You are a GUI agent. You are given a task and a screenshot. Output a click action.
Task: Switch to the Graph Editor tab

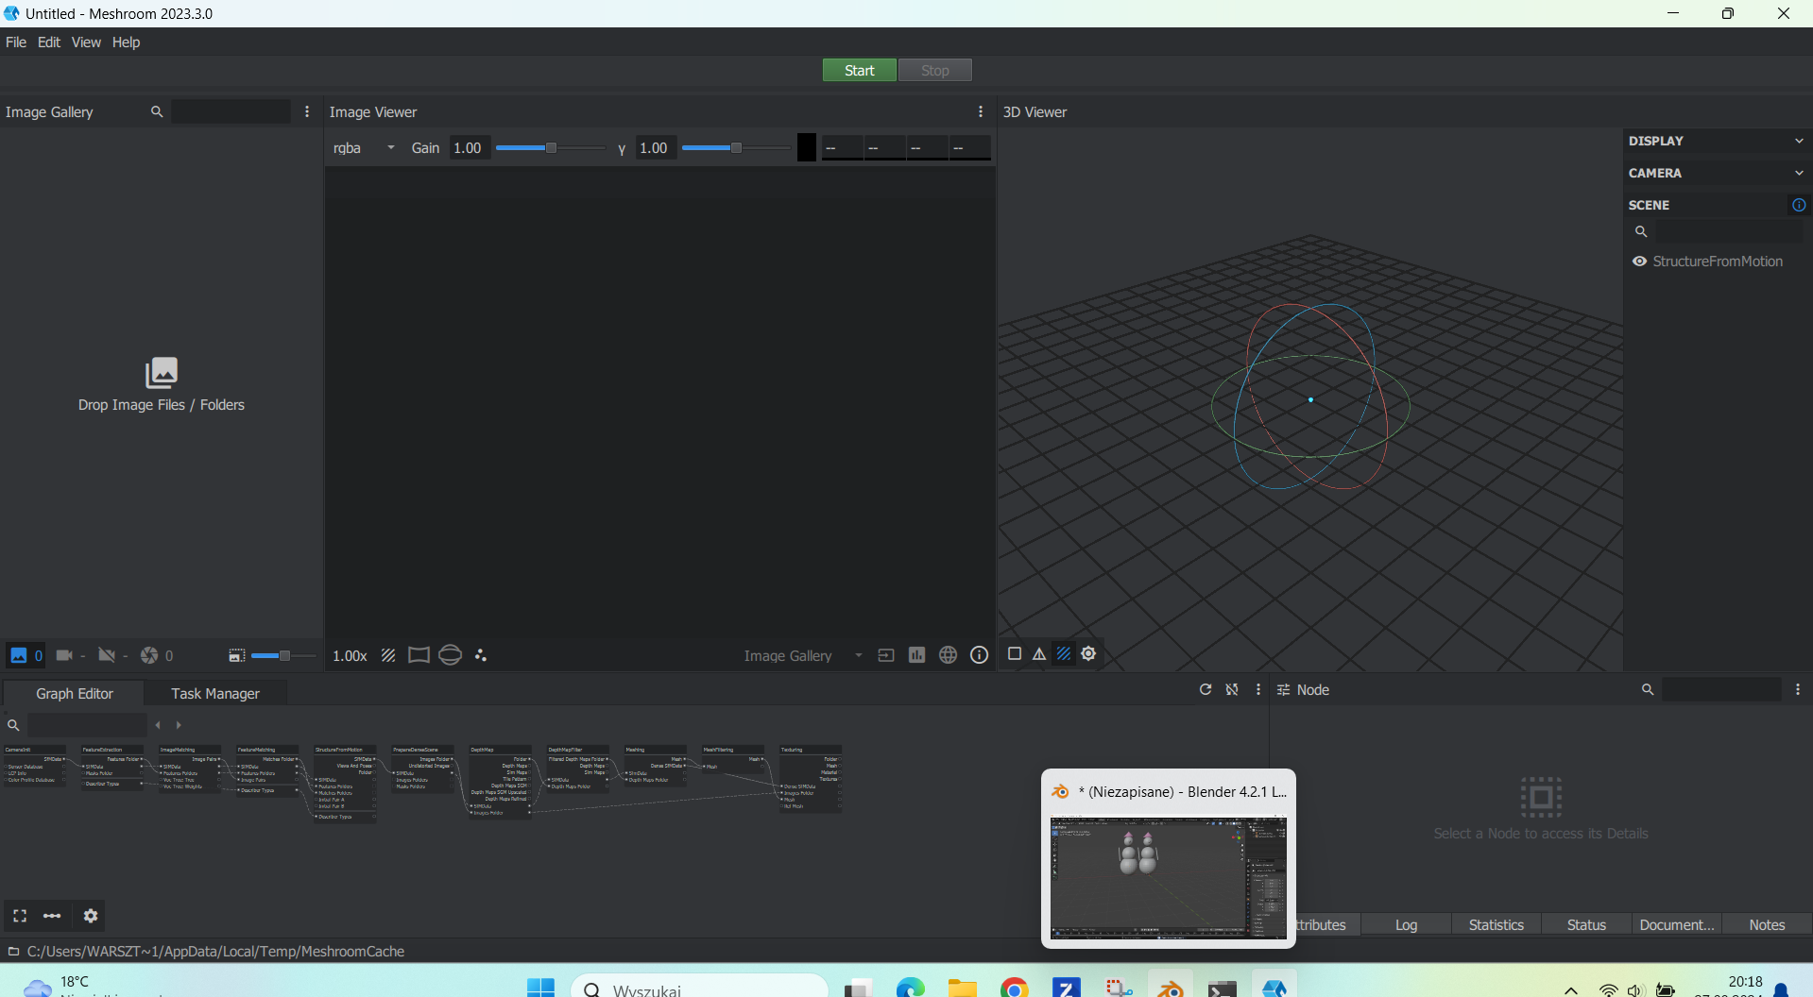coord(75,694)
